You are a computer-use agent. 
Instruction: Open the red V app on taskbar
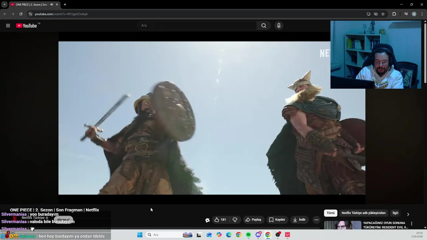tap(288, 235)
